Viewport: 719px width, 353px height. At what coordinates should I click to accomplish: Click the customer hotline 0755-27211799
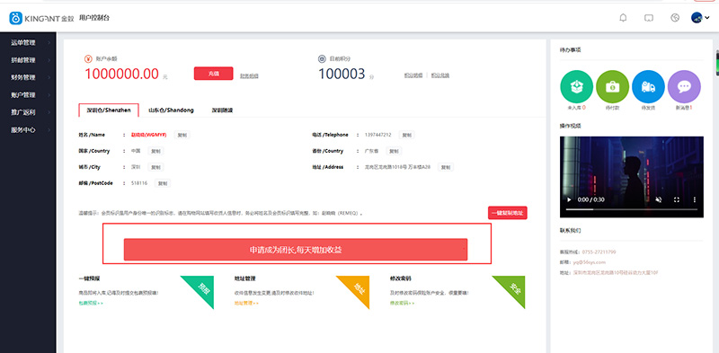[599, 252]
